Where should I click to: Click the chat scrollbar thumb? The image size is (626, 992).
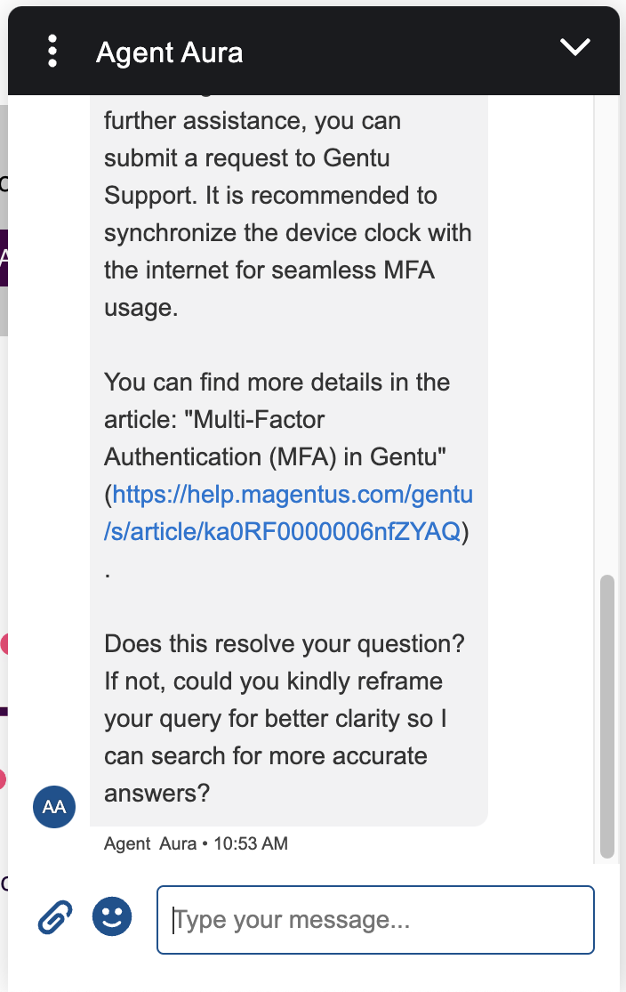tap(607, 716)
